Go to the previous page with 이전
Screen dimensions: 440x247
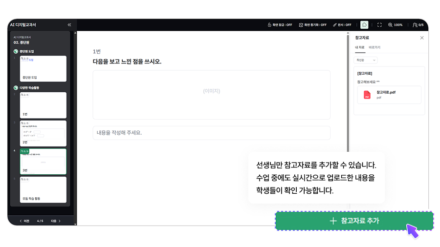(x=24, y=221)
